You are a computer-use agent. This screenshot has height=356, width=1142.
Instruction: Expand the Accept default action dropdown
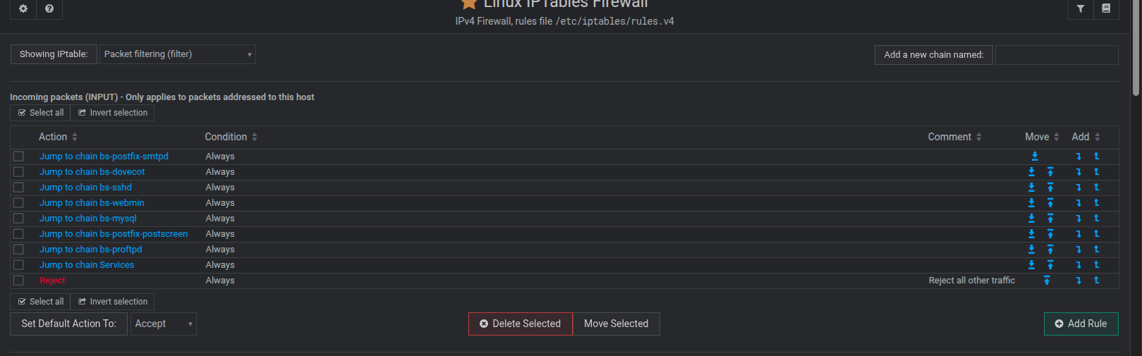(164, 324)
